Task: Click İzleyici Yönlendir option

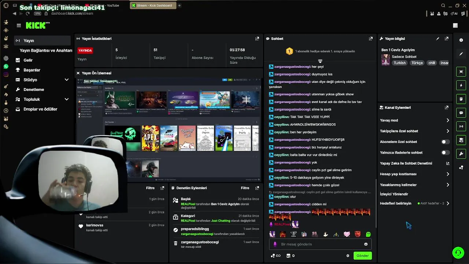Action: [394, 194]
